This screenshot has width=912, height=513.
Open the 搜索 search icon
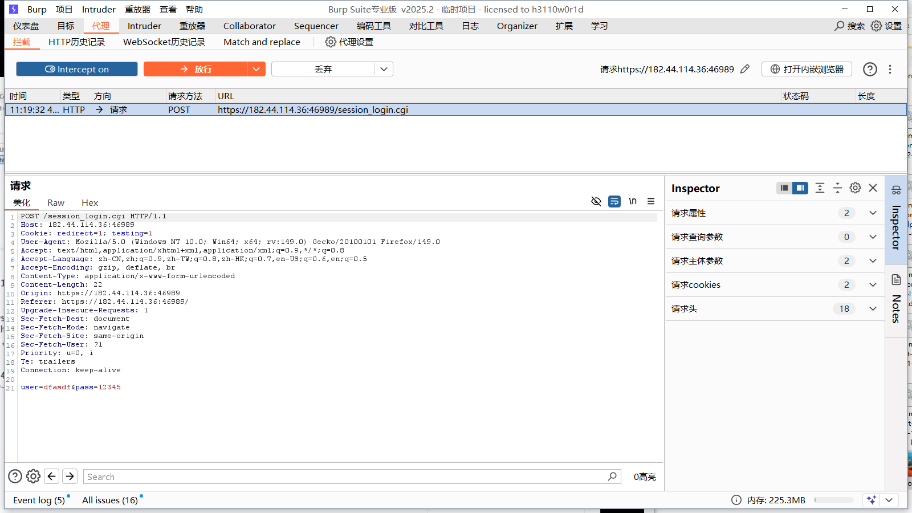[x=849, y=26]
